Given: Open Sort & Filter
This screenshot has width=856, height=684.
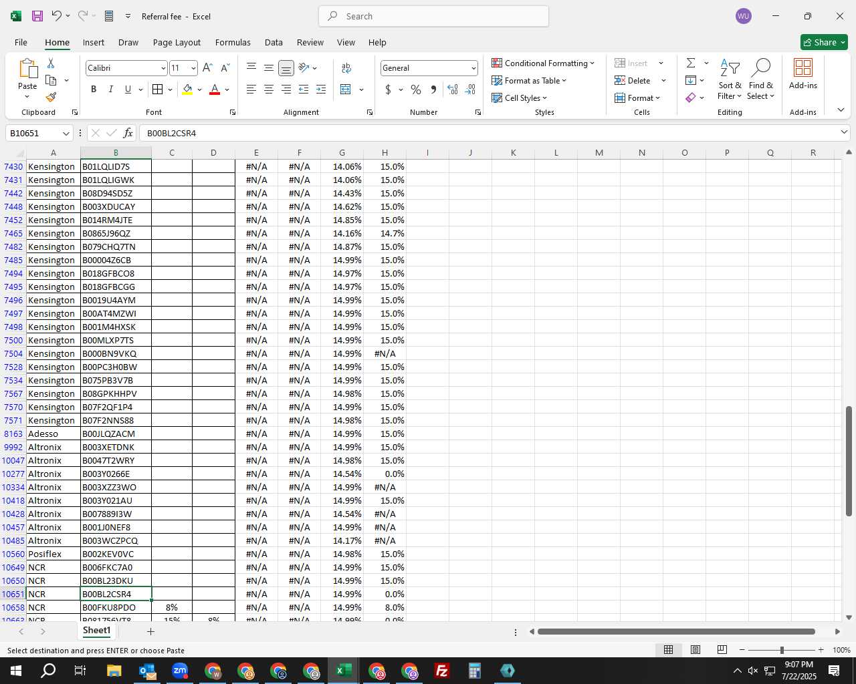Looking at the screenshot, I should click(x=730, y=79).
